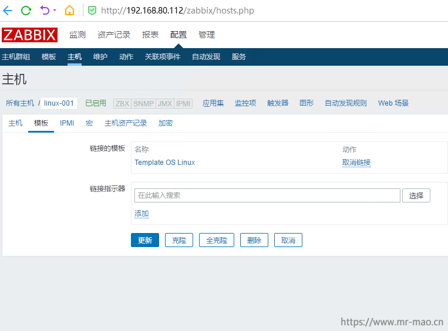
Task: Open the 监控项 link
Action: [x=245, y=103]
